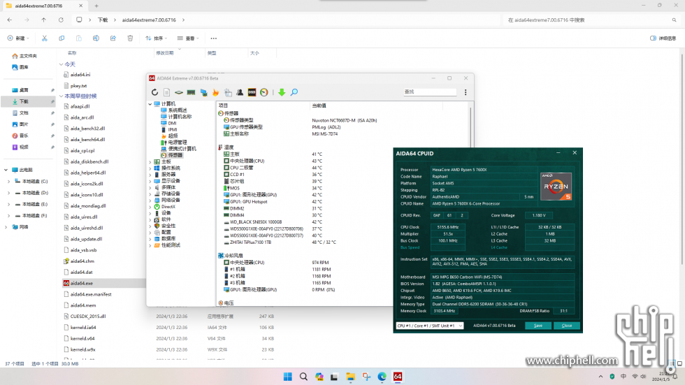Expand 此电脑 in Explorer navigation pane
Image resolution: width=685 pixels, height=385 pixels.
[6, 170]
